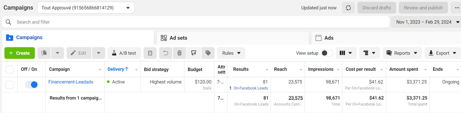The image size is (461, 113).
Task: Click the trash delete icon
Action: point(180,53)
